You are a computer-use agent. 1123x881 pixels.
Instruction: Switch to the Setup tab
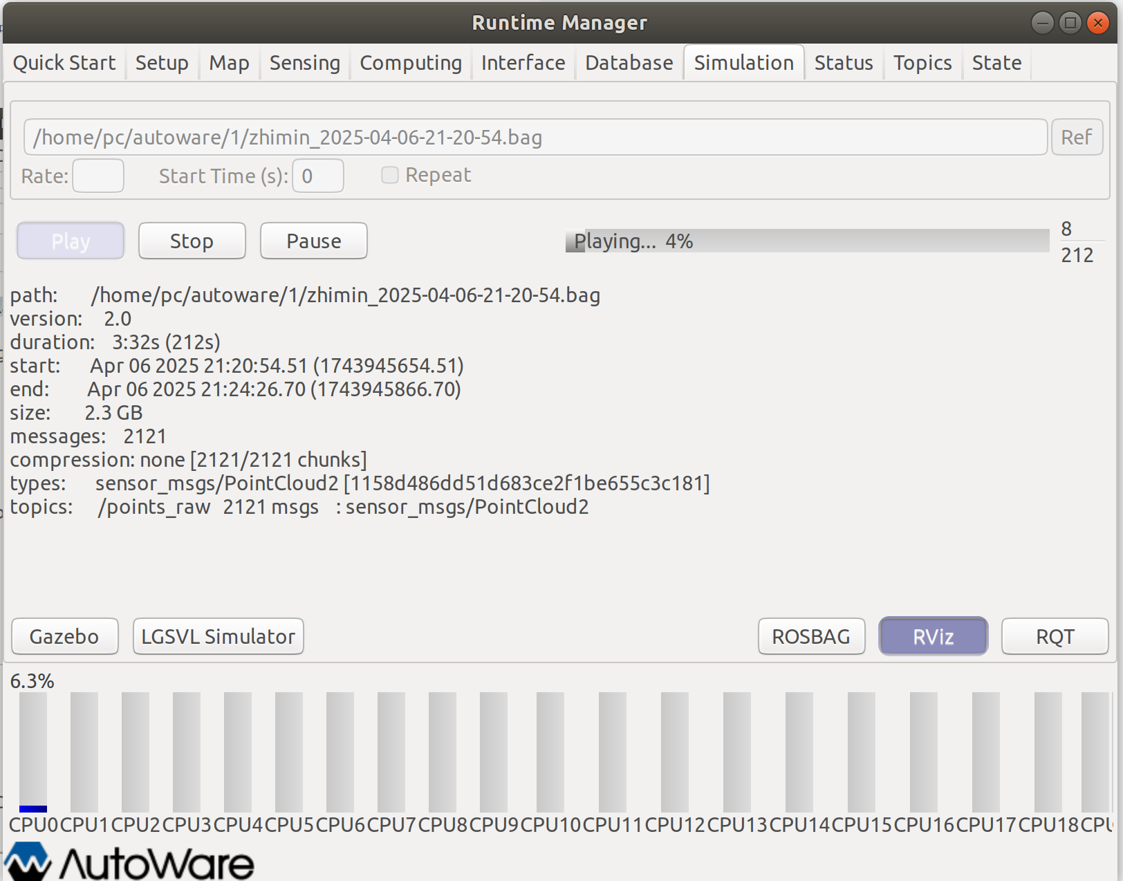coord(162,63)
